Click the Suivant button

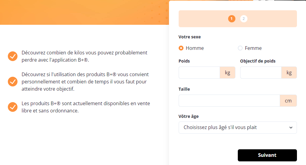click(267, 155)
